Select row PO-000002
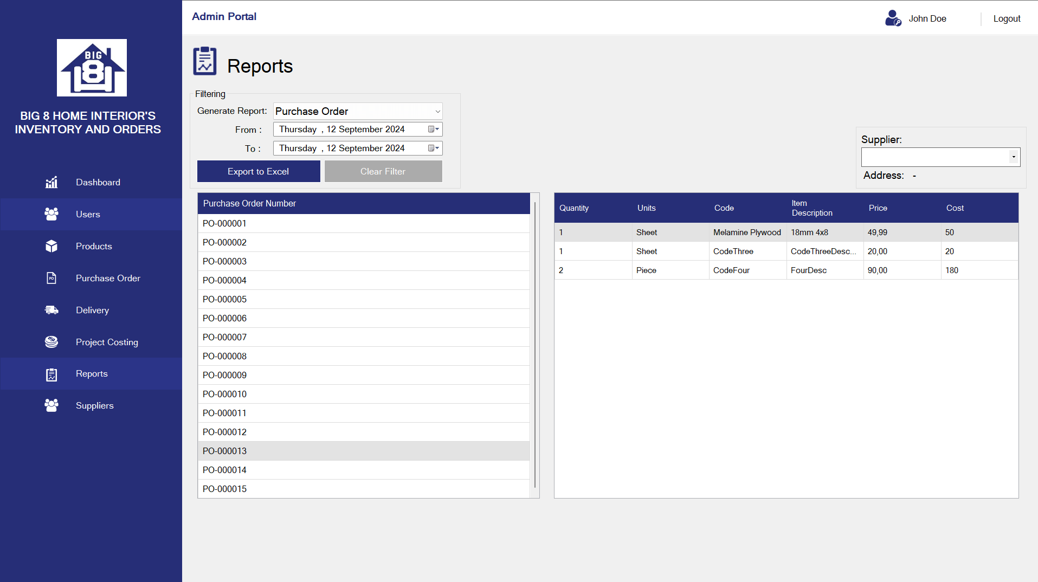This screenshot has height=582, width=1038. pyautogui.click(x=364, y=242)
